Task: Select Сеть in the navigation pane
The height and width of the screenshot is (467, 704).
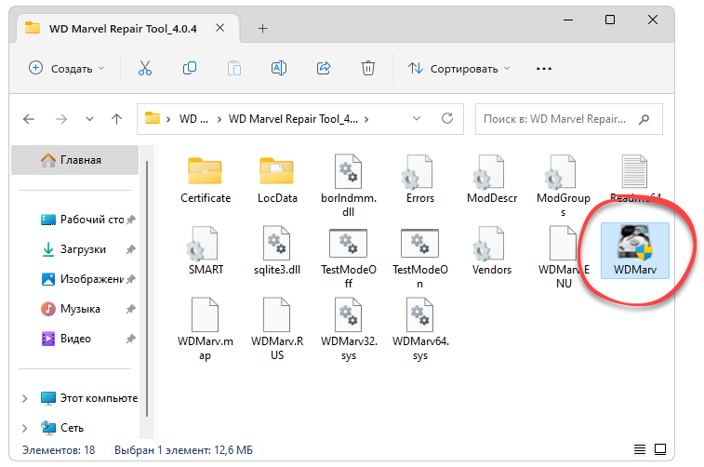Action: 62,428
